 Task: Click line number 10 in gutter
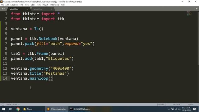click(x=5, y=58)
